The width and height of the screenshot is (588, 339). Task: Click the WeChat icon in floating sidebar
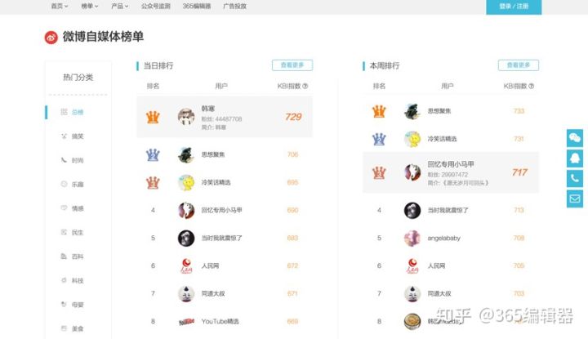point(574,138)
